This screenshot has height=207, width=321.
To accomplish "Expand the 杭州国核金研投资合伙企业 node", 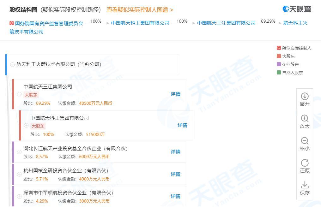I will [19, 174].
